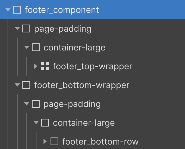Click the div icon of container-large above footer_bottom-row
185x149 pixels.
(45, 123)
